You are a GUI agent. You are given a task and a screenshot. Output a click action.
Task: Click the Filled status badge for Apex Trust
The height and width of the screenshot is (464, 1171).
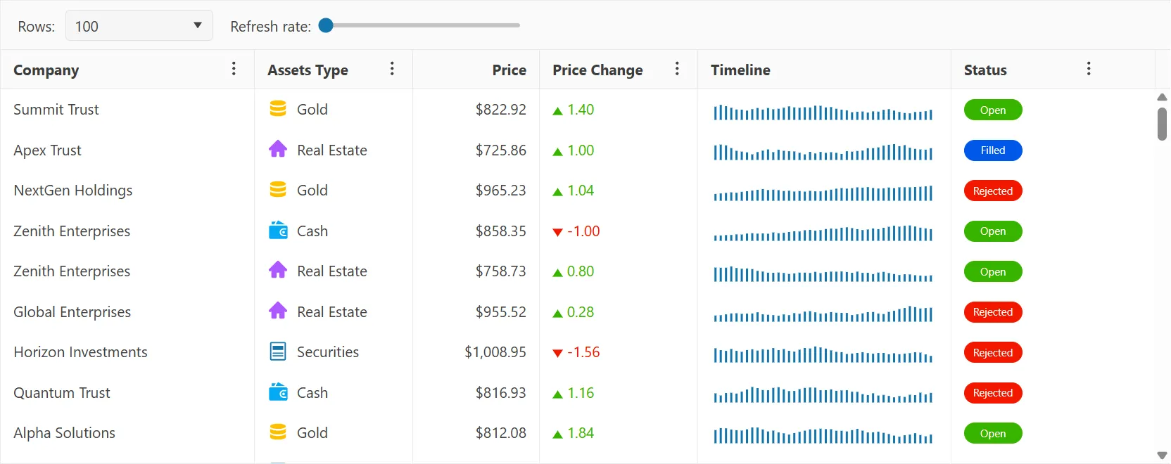pyautogui.click(x=992, y=150)
